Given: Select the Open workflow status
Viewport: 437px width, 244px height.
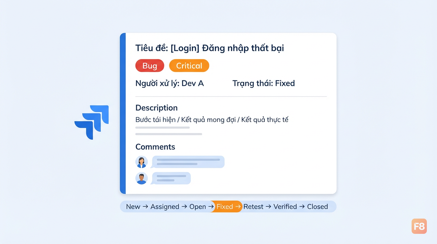Looking at the screenshot, I should (198, 207).
